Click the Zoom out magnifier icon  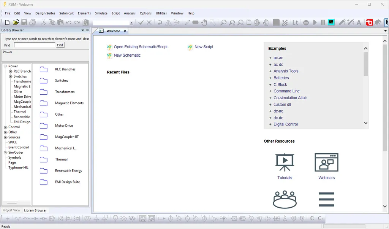point(240,22)
